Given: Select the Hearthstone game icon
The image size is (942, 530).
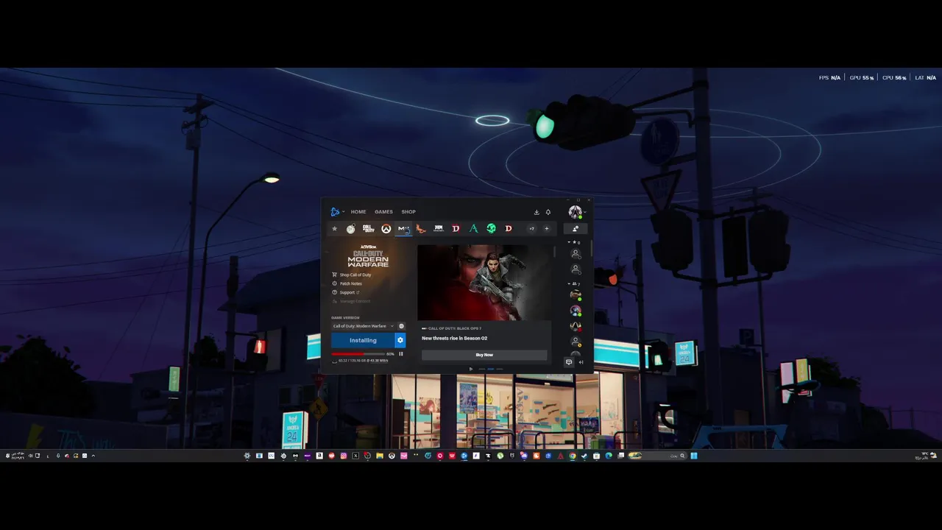Looking at the screenshot, I should point(350,229).
